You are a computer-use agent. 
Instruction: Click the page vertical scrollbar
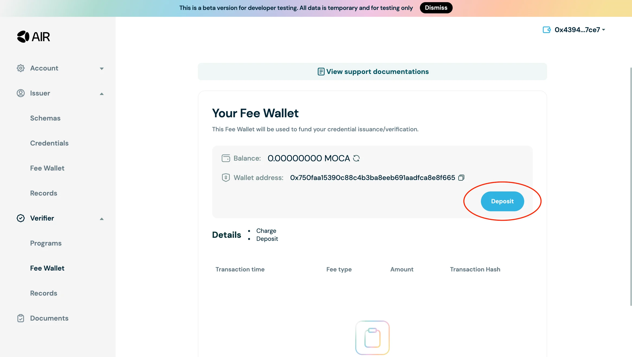[631, 187]
